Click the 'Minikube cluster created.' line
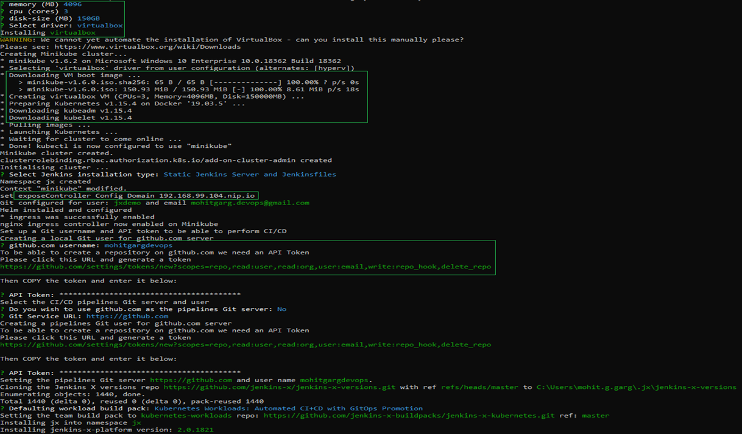742x434 pixels. click(x=56, y=153)
